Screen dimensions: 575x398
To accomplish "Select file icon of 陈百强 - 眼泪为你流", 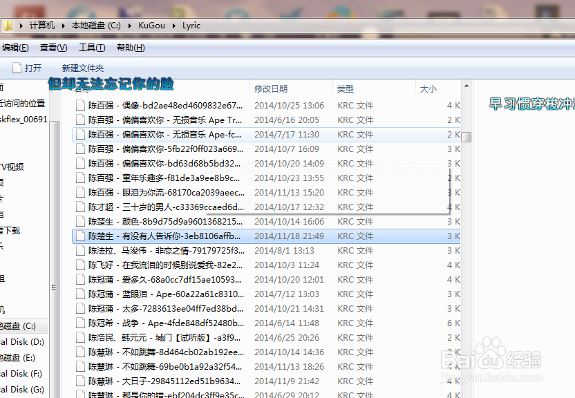I will 80,192.
